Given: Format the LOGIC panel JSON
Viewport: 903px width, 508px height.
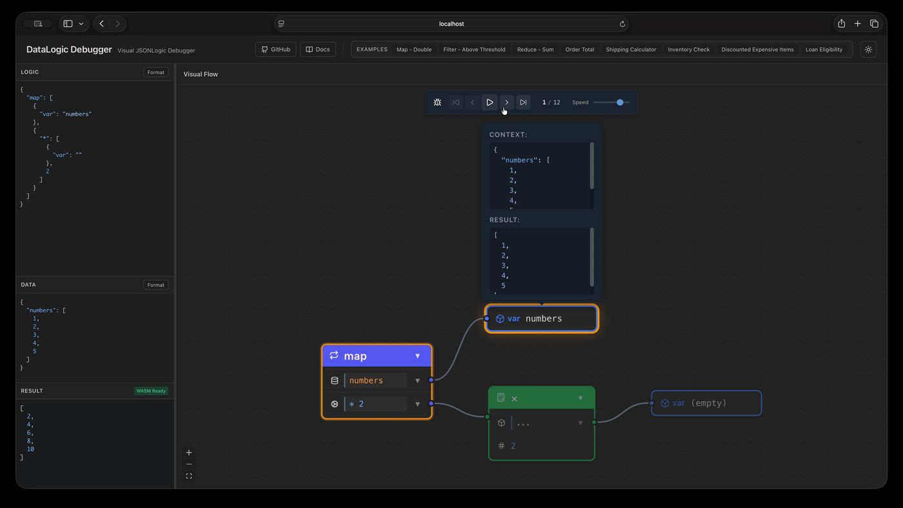Looking at the screenshot, I should click(155, 72).
